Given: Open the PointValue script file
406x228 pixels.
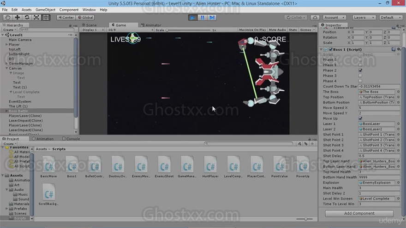Looking at the screenshot, I should pos(280,167).
